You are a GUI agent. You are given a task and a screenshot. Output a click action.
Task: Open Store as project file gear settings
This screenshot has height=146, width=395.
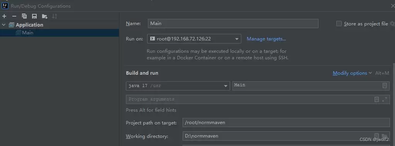(x=392, y=23)
